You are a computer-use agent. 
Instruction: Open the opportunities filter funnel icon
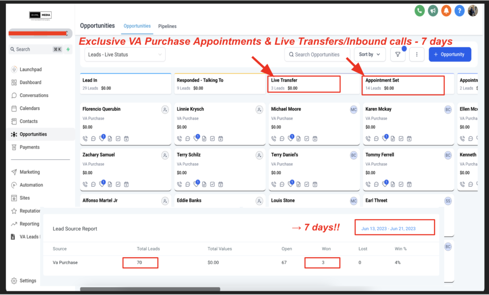tap(398, 54)
